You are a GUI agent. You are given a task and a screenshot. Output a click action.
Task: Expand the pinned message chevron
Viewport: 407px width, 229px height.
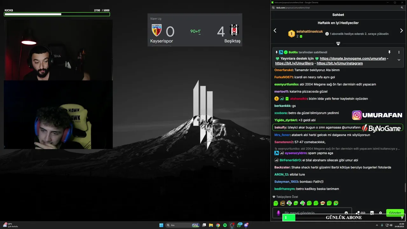coord(399,60)
